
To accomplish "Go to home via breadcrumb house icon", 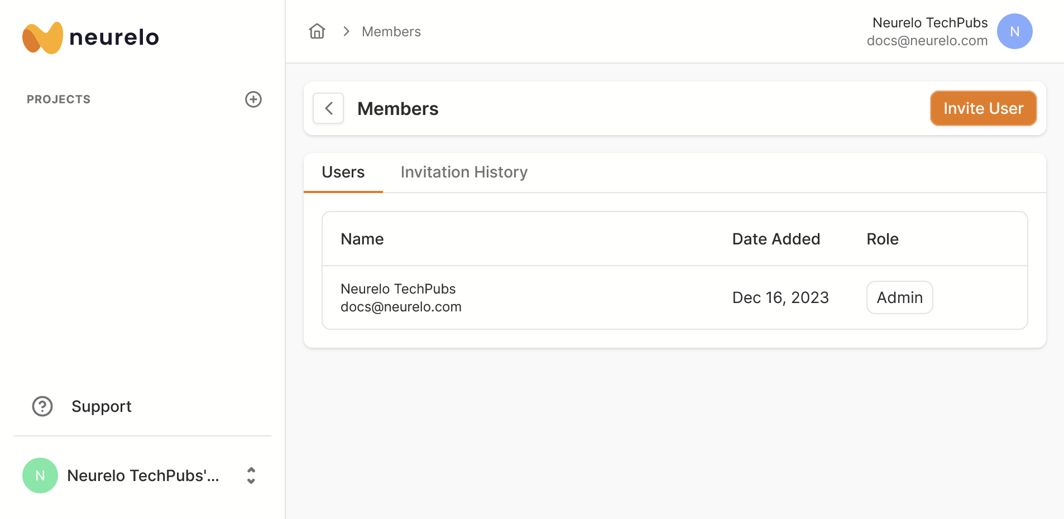I will click(317, 31).
